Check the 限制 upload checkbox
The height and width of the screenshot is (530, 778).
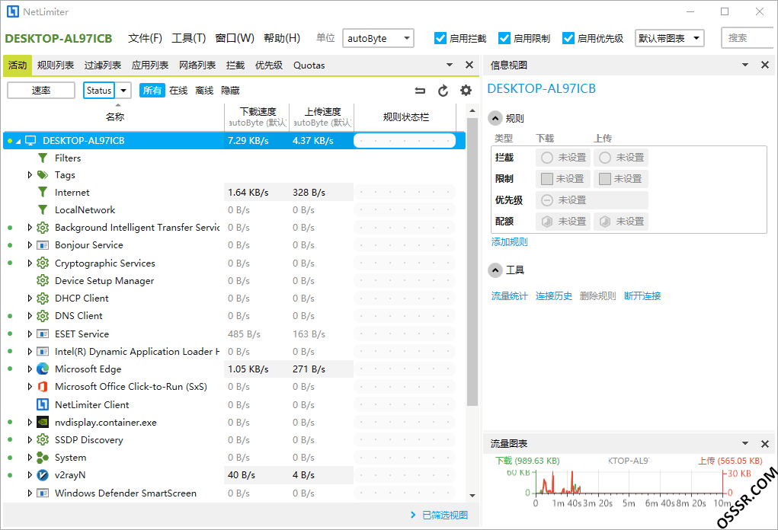[x=605, y=179]
